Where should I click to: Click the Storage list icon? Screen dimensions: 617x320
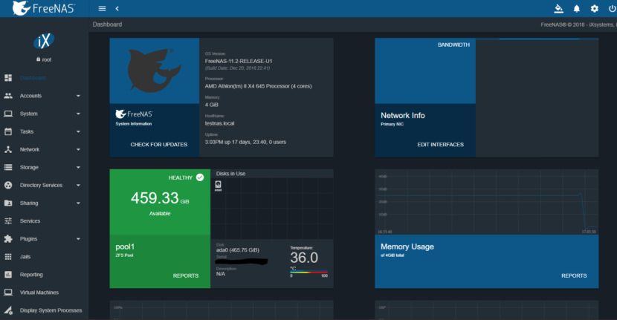pos(8,167)
